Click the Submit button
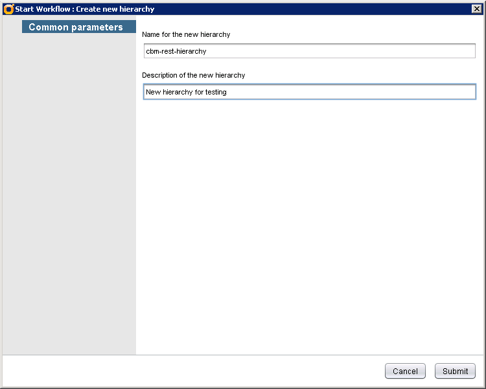The image size is (486, 389). point(455,371)
